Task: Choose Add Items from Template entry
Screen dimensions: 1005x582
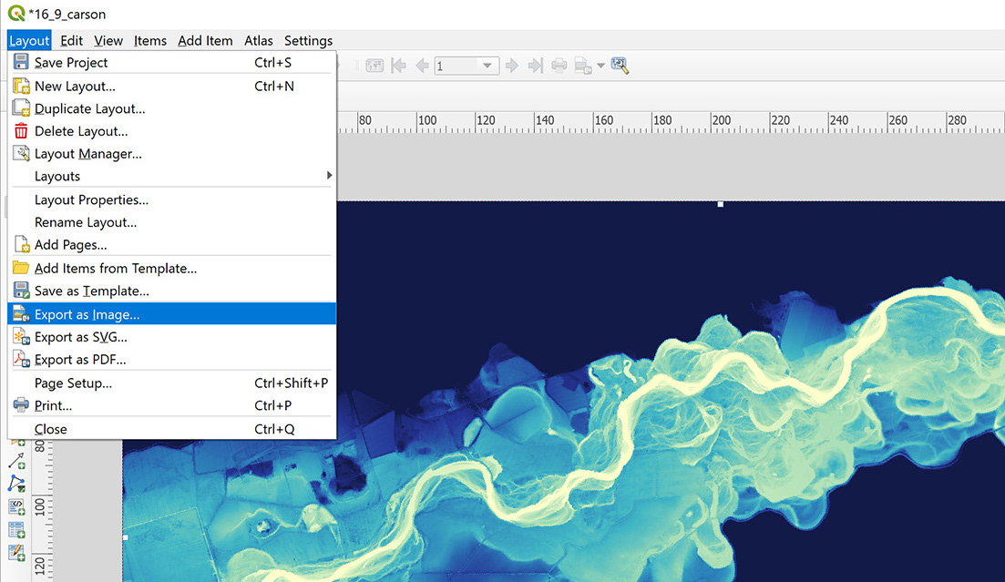Action: (172, 269)
